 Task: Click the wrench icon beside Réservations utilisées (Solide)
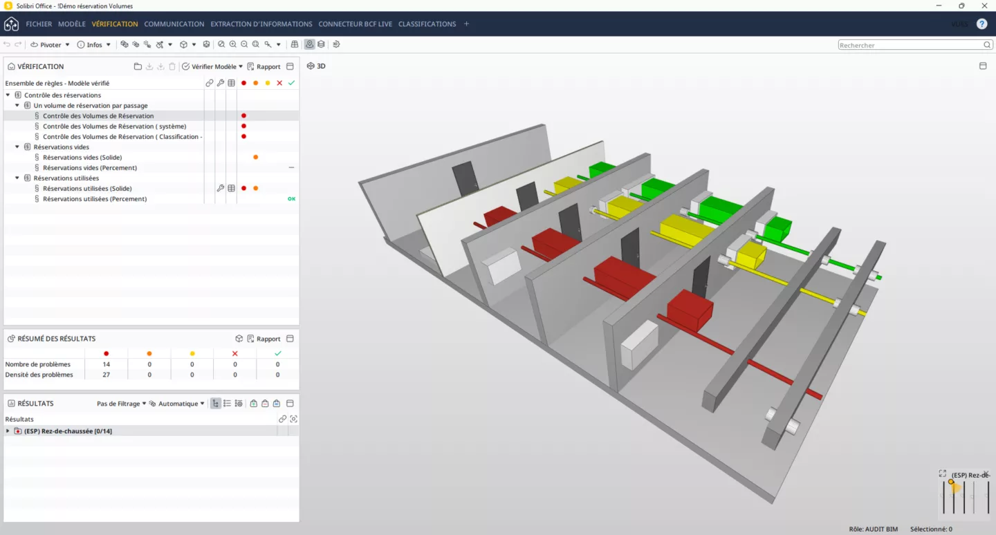[221, 188]
